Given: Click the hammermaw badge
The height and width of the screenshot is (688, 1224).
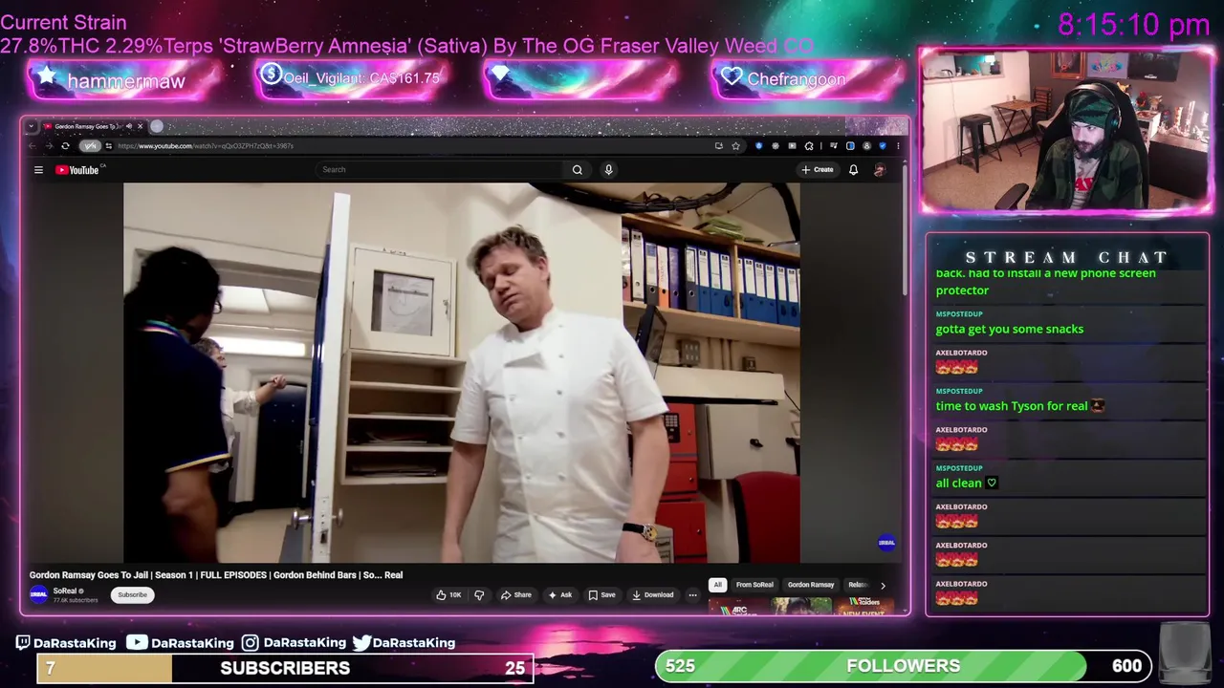Looking at the screenshot, I should 125,80.
